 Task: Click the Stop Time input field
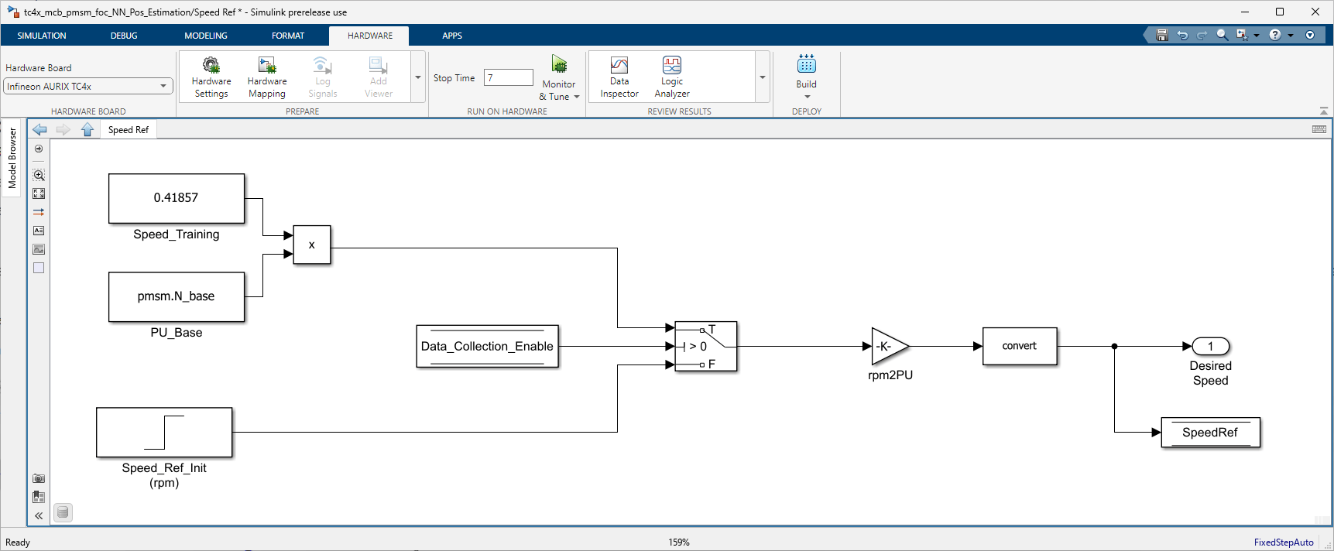(x=509, y=77)
